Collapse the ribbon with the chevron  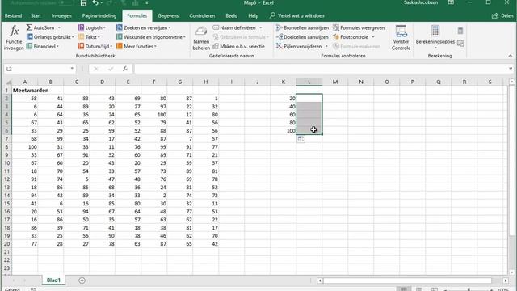click(510, 56)
